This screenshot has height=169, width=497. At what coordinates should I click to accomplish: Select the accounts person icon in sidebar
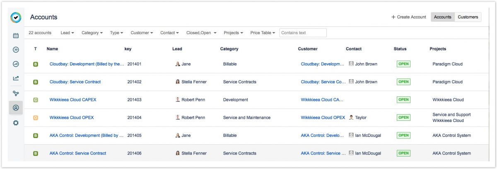pyautogui.click(x=16, y=108)
